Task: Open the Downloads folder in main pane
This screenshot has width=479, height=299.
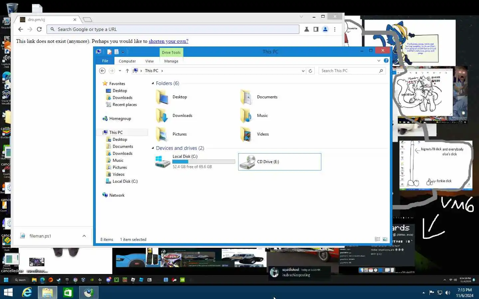Action: coord(162,116)
